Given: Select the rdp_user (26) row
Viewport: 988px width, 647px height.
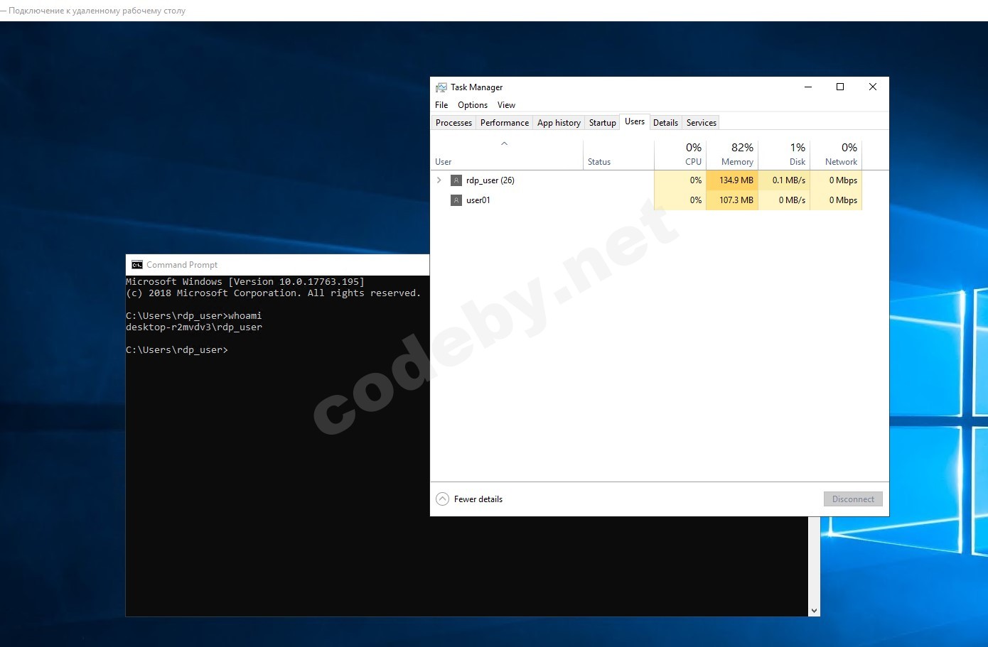Looking at the screenshot, I should click(646, 180).
